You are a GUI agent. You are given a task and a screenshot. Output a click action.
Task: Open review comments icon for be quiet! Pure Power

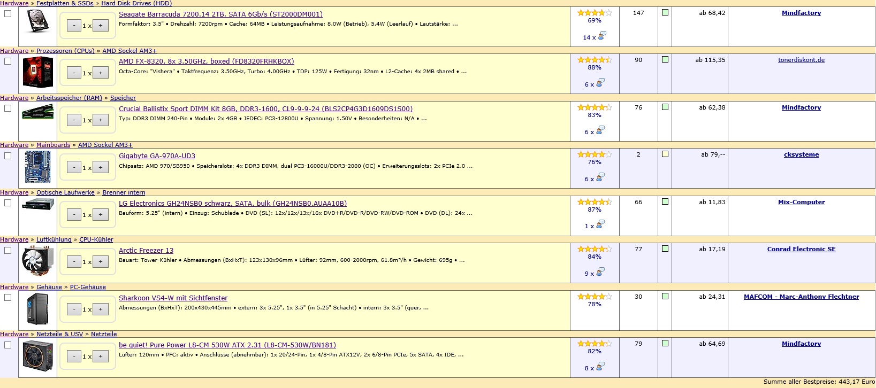600,367
